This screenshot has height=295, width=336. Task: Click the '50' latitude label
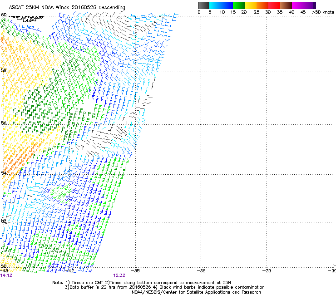(x=4, y=266)
